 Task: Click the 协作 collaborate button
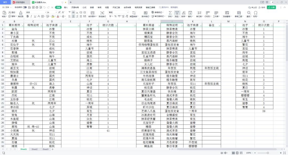click(262, 7)
